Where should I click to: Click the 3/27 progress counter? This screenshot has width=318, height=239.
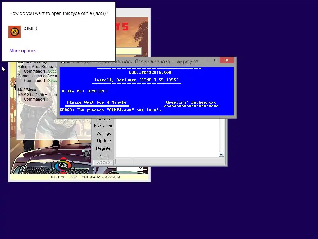coord(74,177)
